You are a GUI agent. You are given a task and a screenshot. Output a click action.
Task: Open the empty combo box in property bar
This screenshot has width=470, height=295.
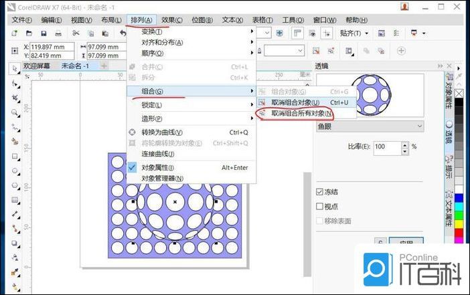click(284, 51)
